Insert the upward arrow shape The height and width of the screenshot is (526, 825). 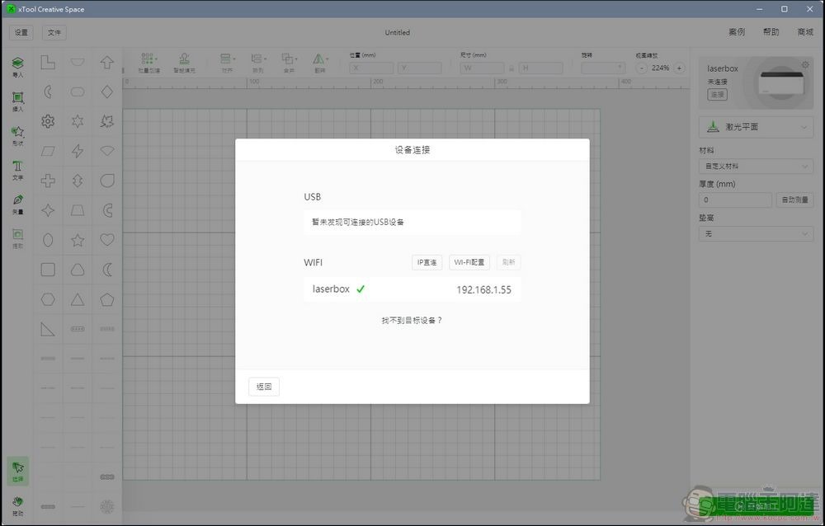106,63
